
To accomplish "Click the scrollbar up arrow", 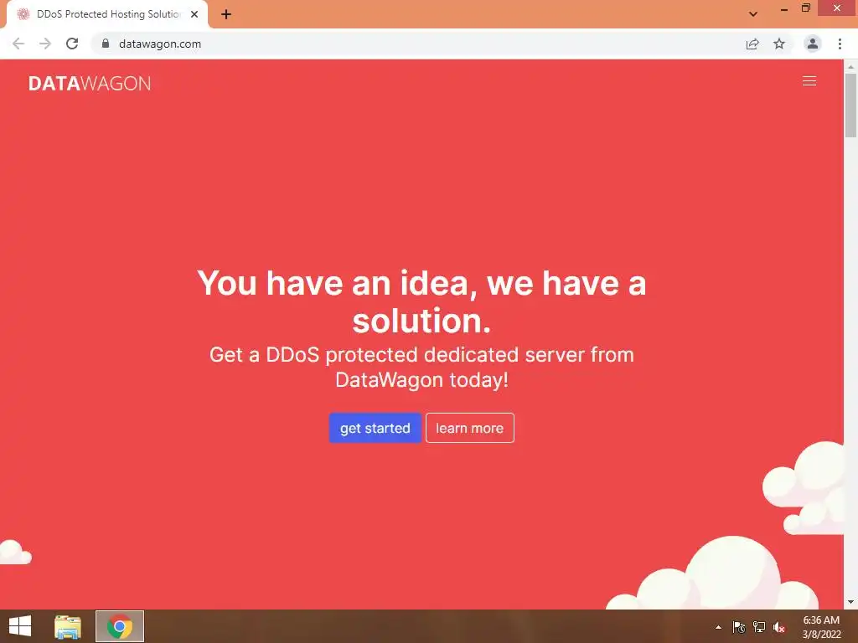I will coord(850,67).
